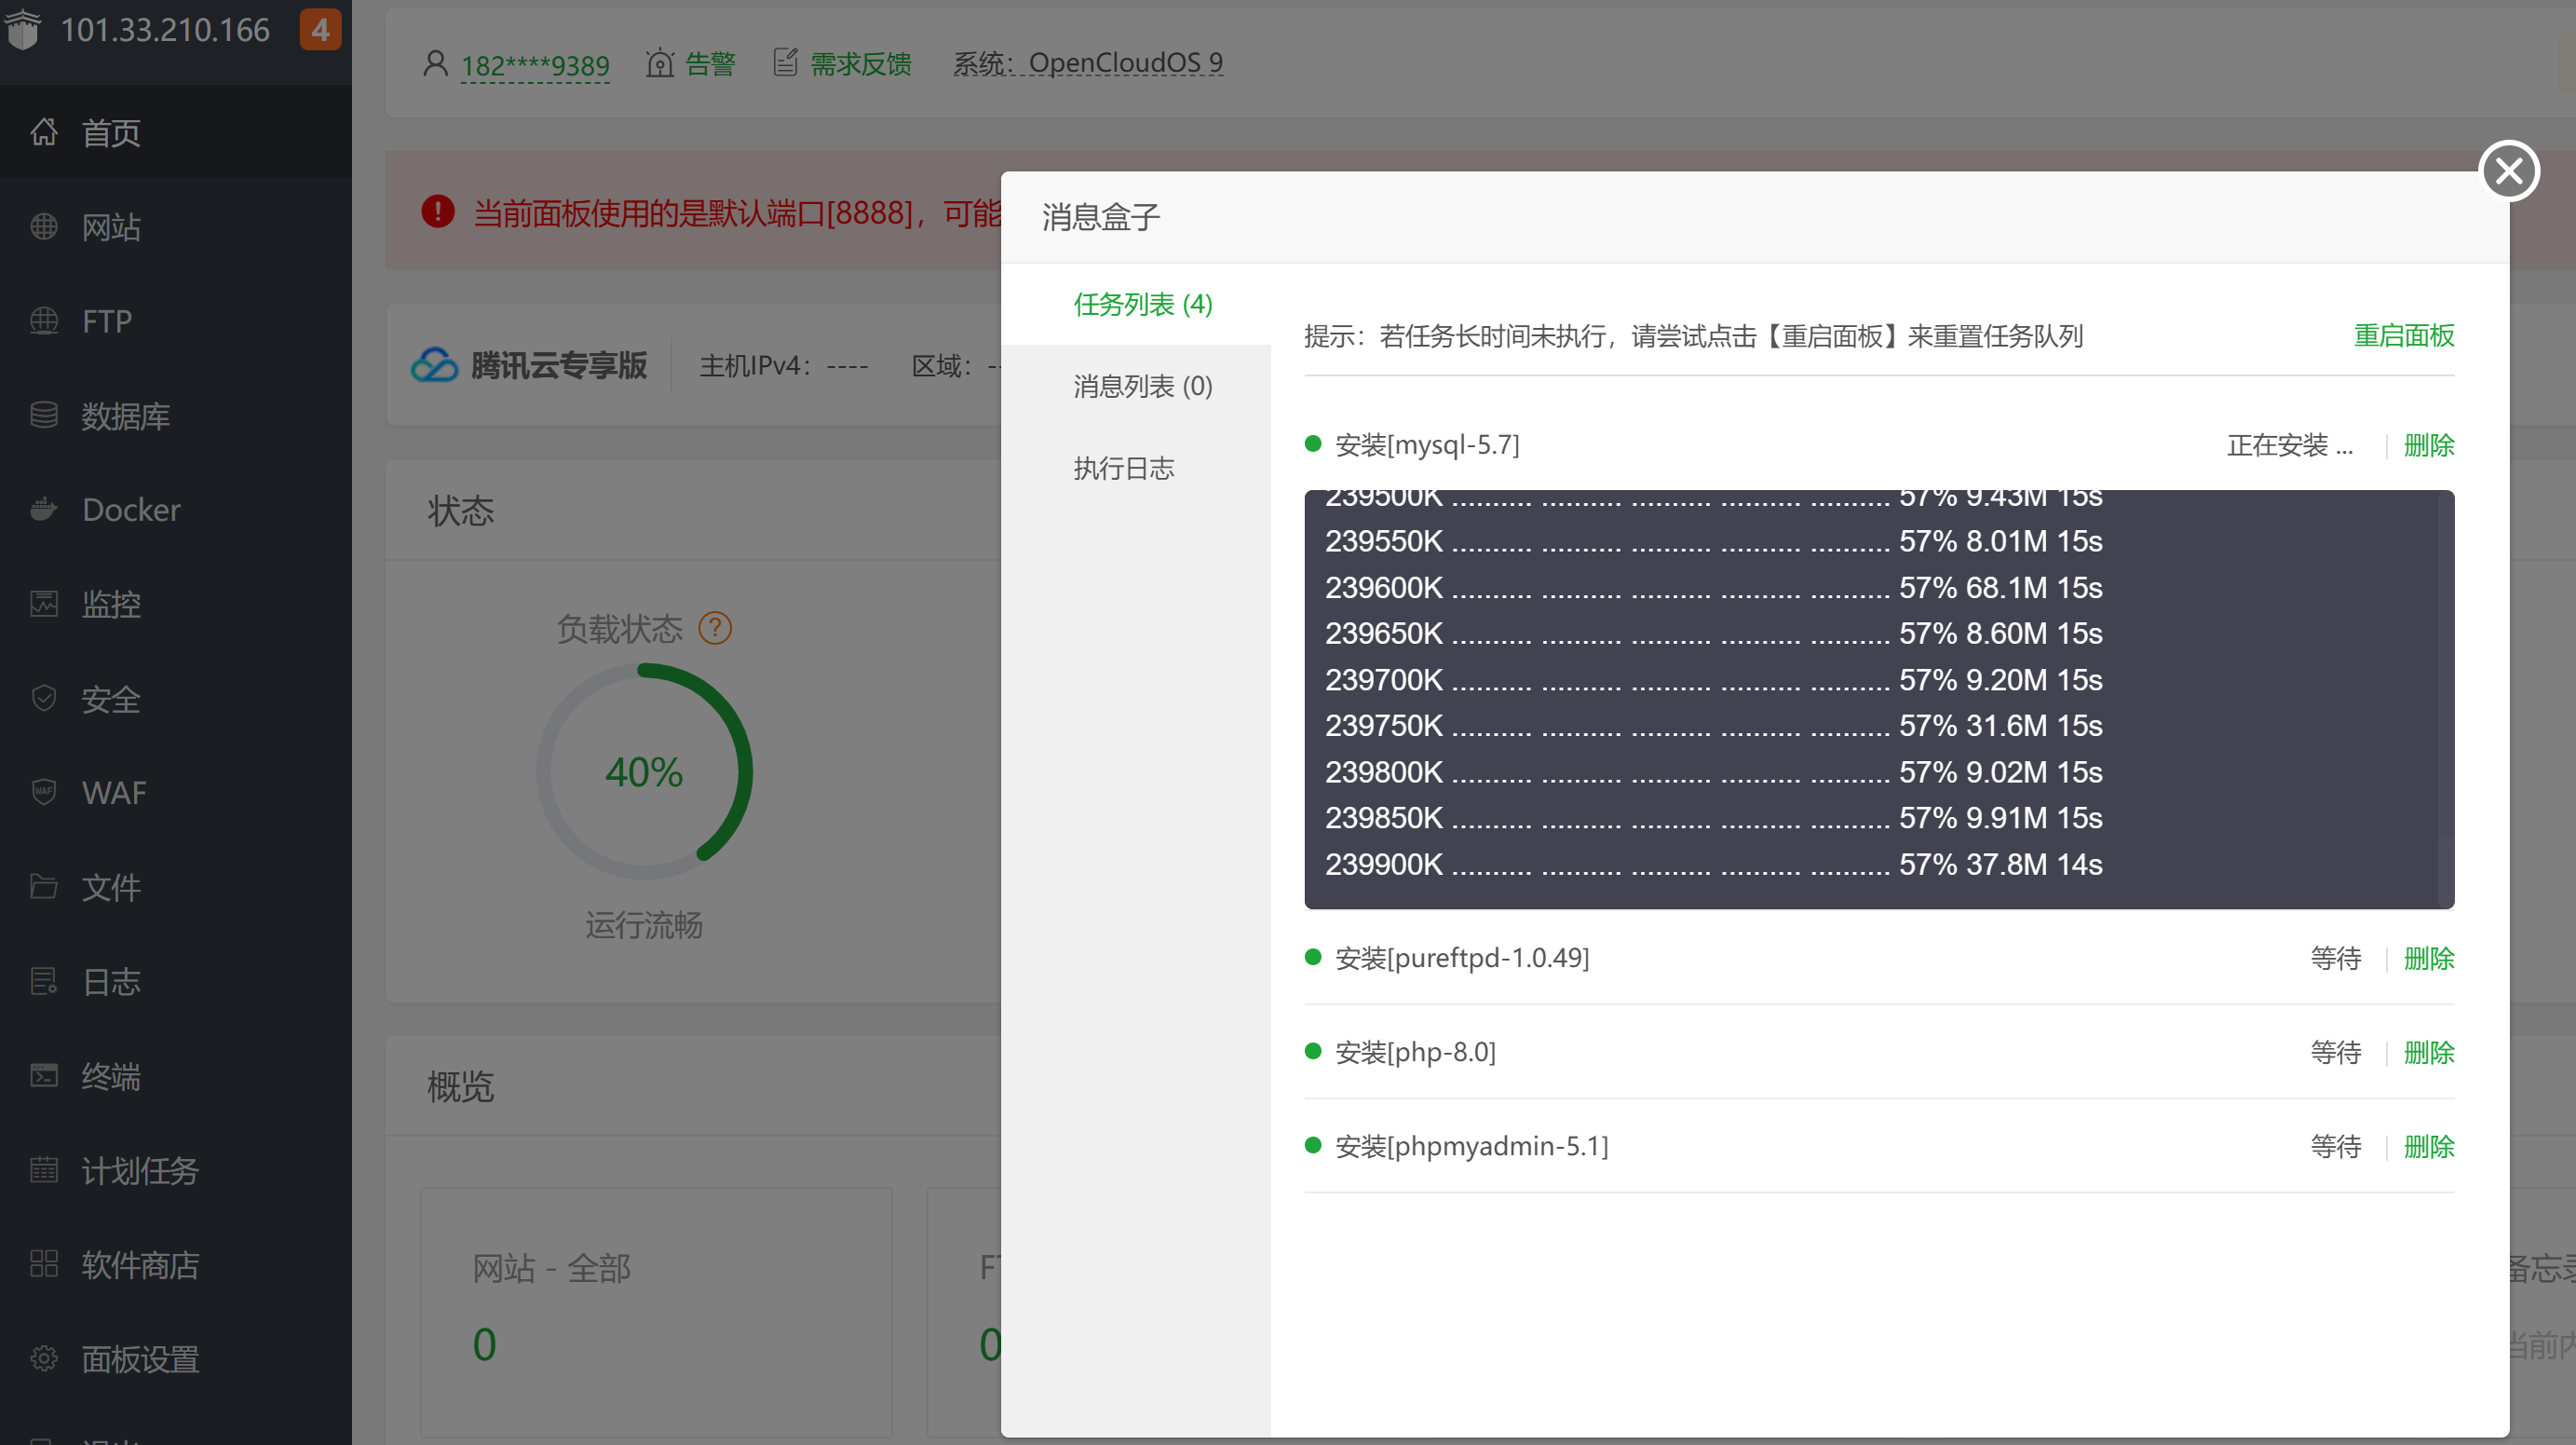
Task: Delete the phpmyadmin-5.1 install task
Action: 2428,1147
